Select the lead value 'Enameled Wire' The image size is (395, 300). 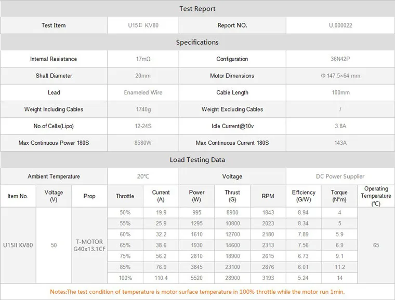[143, 92]
